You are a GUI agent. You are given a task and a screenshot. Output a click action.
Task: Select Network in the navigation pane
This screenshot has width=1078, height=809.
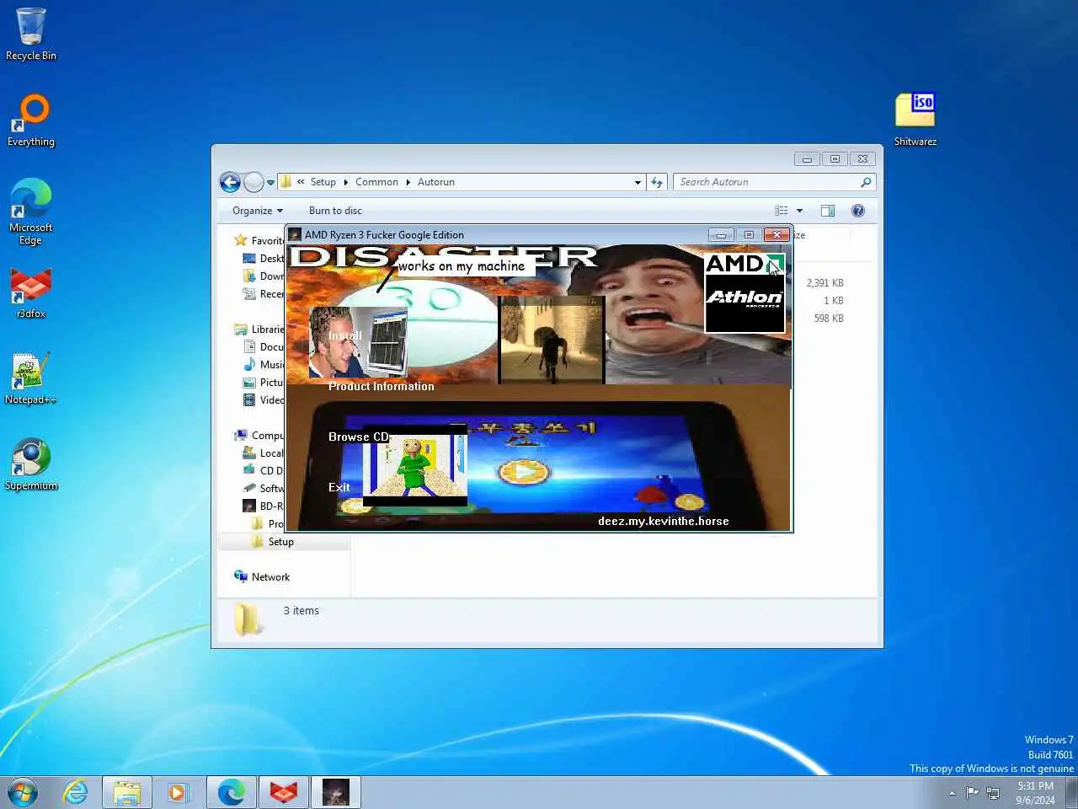262,576
